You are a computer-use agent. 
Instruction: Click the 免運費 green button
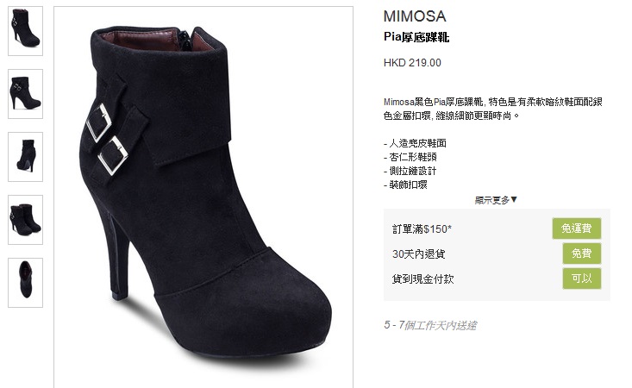pos(576,228)
